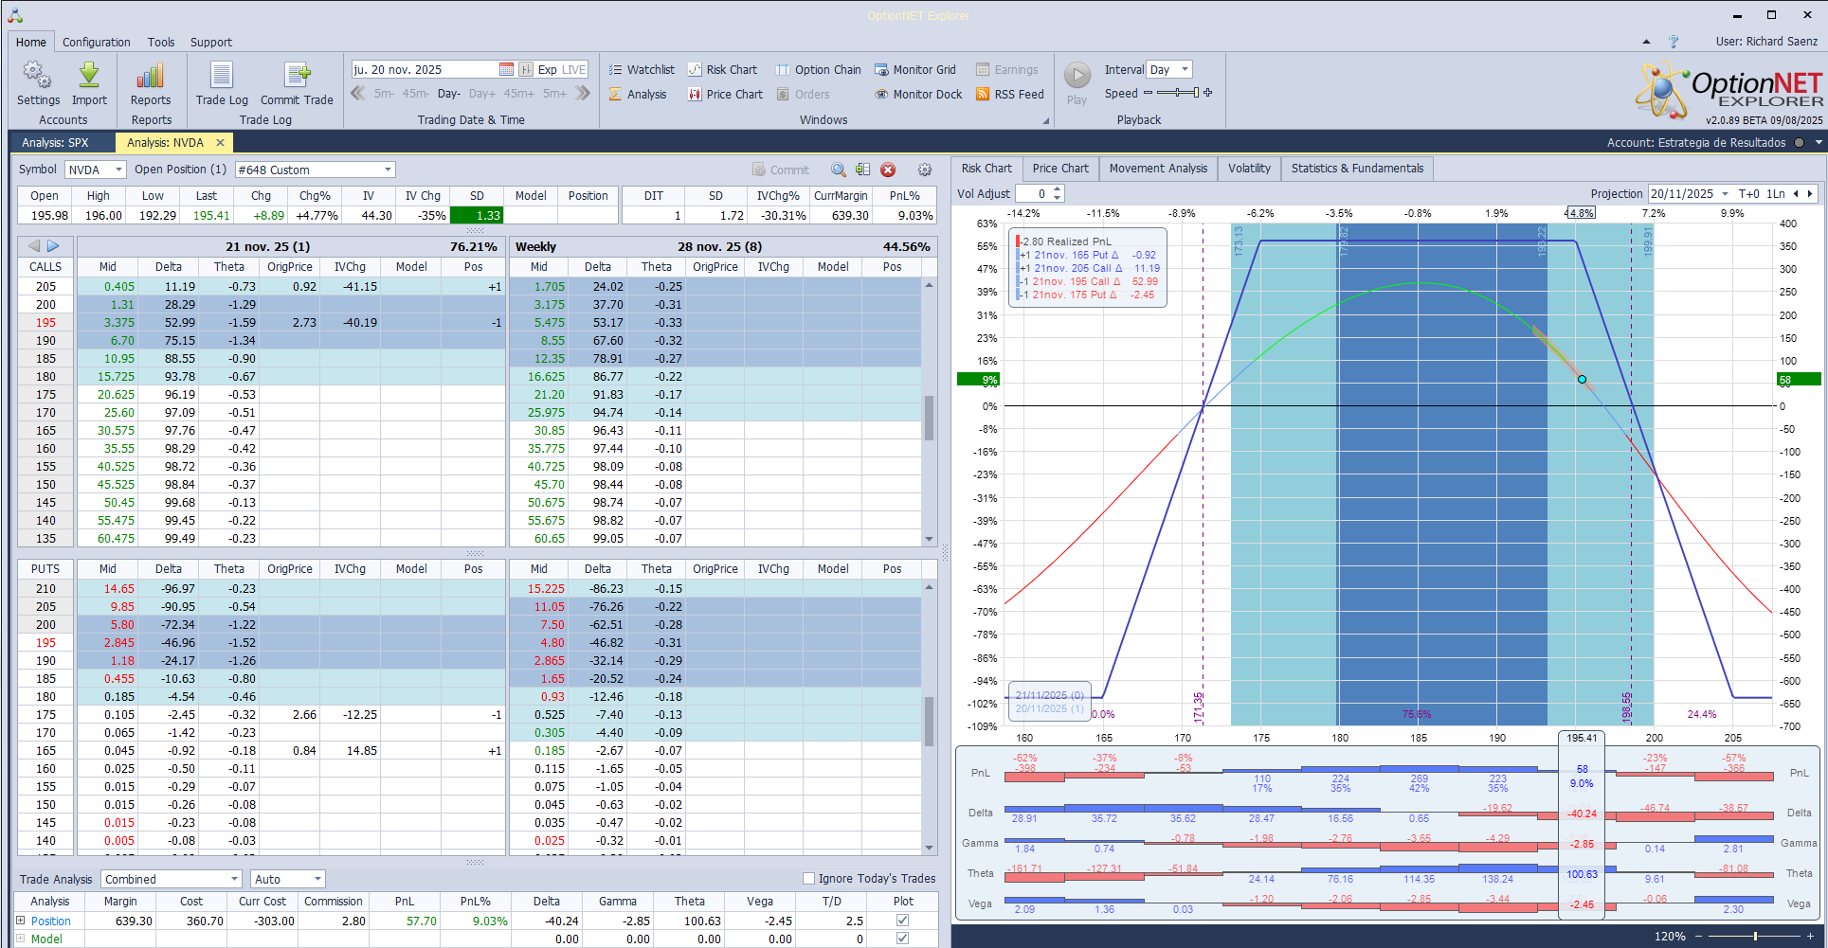Click the zoom plus button at bottom right
Image resolution: width=1828 pixels, height=948 pixels.
pos(1810,937)
